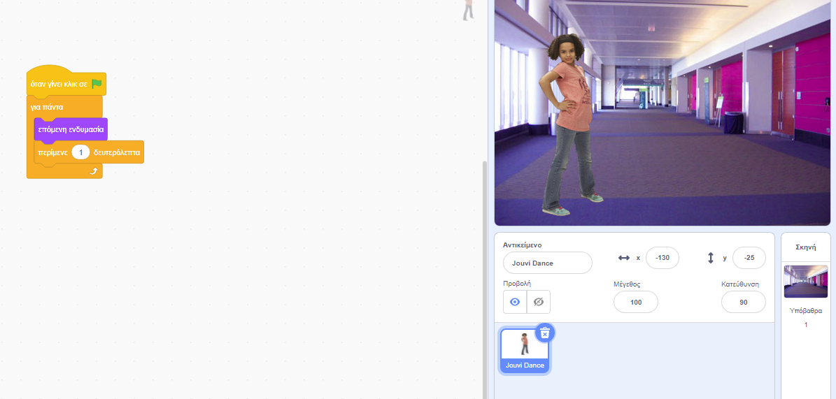
Task: Click the 'Υπόβαθρα' backdrops label
Action: coord(806,311)
